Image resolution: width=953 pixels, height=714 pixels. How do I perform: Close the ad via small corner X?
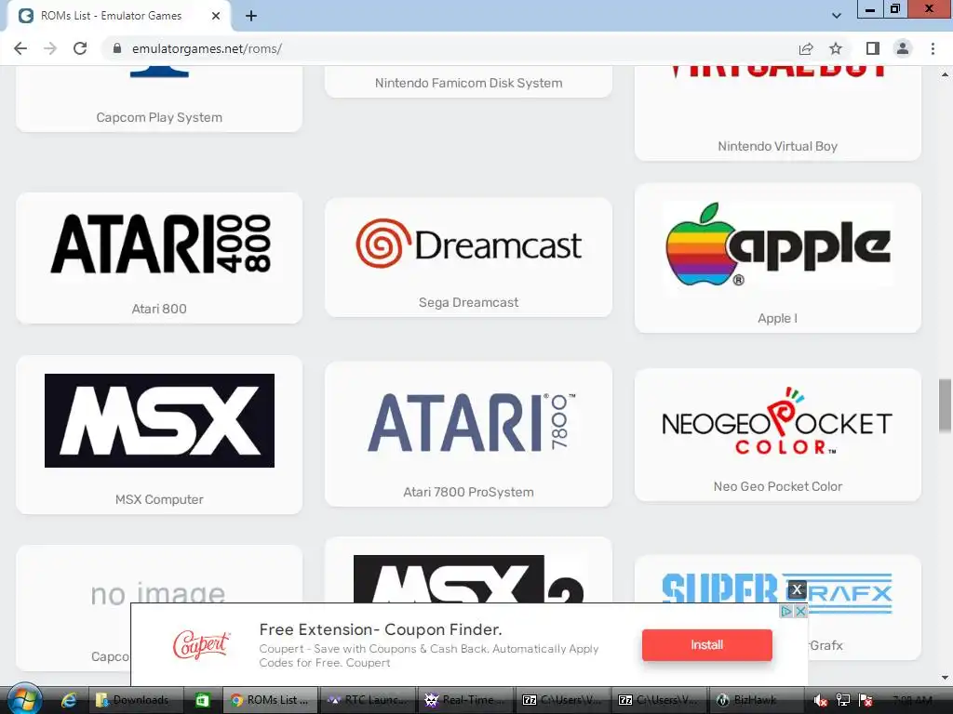tap(800, 612)
